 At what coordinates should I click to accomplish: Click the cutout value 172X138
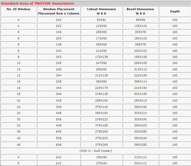pos(101,57)
